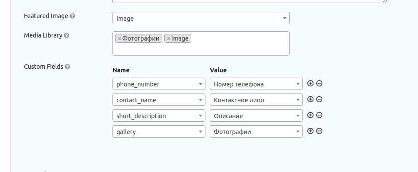Add a row after contact_name field
Image resolution: width=418 pixels, height=172 pixels.
pyautogui.click(x=310, y=99)
